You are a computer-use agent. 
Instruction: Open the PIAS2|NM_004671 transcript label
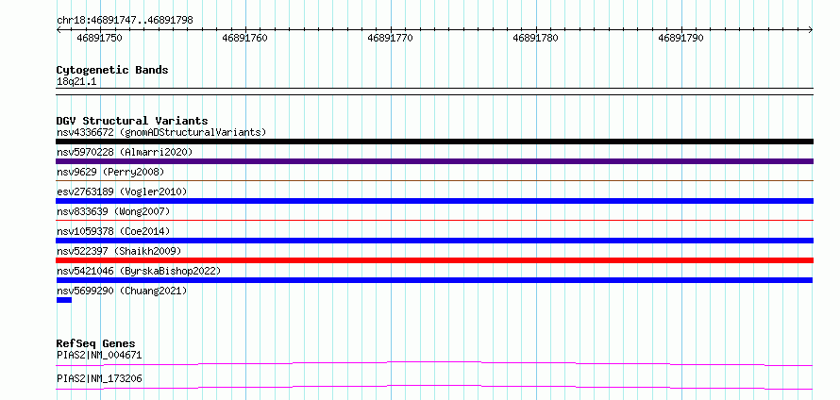click(99, 355)
